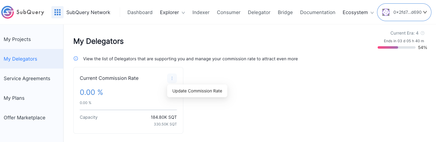Open the Bridge page
Viewport: 436px width, 142px height.
tap(285, 12)
